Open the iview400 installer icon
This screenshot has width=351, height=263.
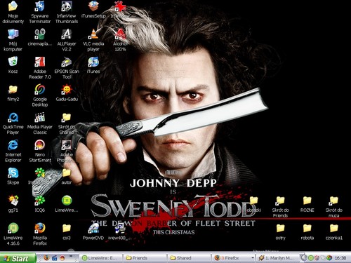coord(120,231)
